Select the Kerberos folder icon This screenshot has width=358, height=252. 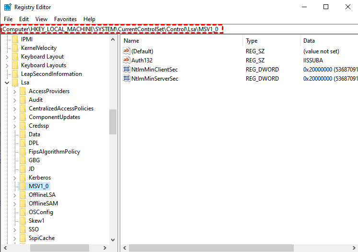point(23,178)
